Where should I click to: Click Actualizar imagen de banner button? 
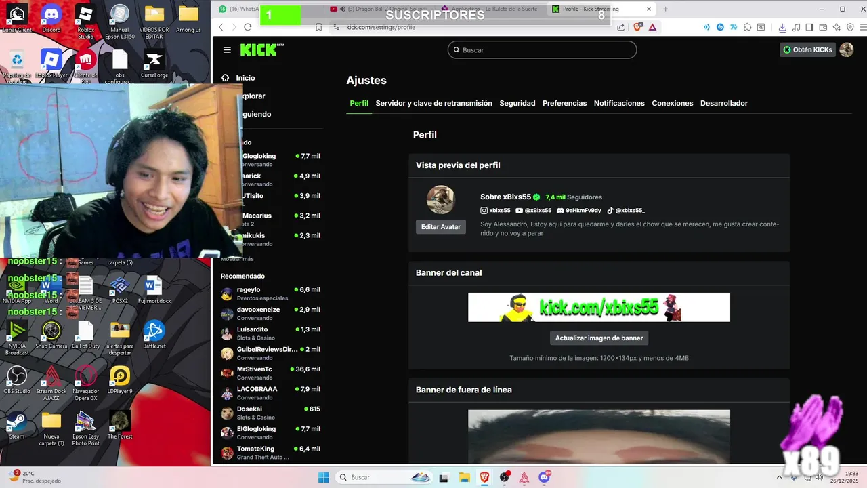pos(599,338)
